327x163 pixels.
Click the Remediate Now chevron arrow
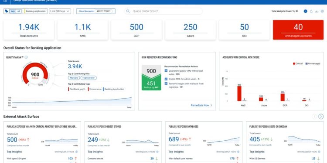coord(211,106)
